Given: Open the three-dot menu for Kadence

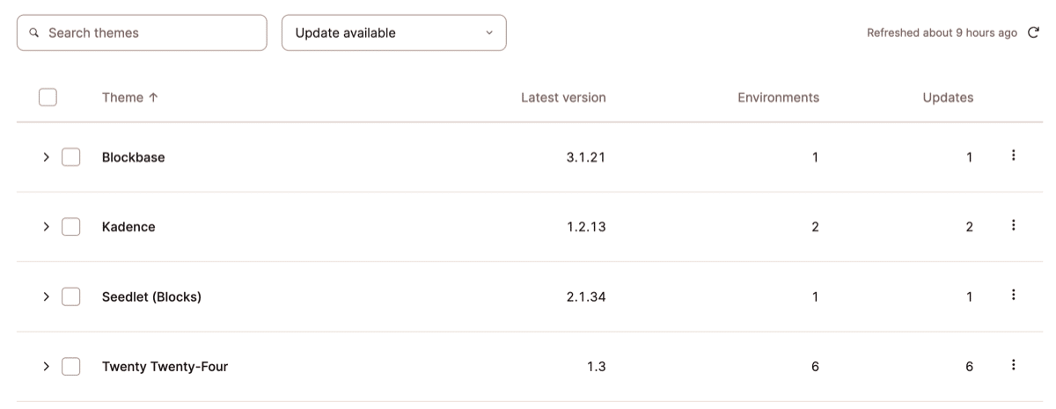Looking at the screenshot, I should 1014,226.
